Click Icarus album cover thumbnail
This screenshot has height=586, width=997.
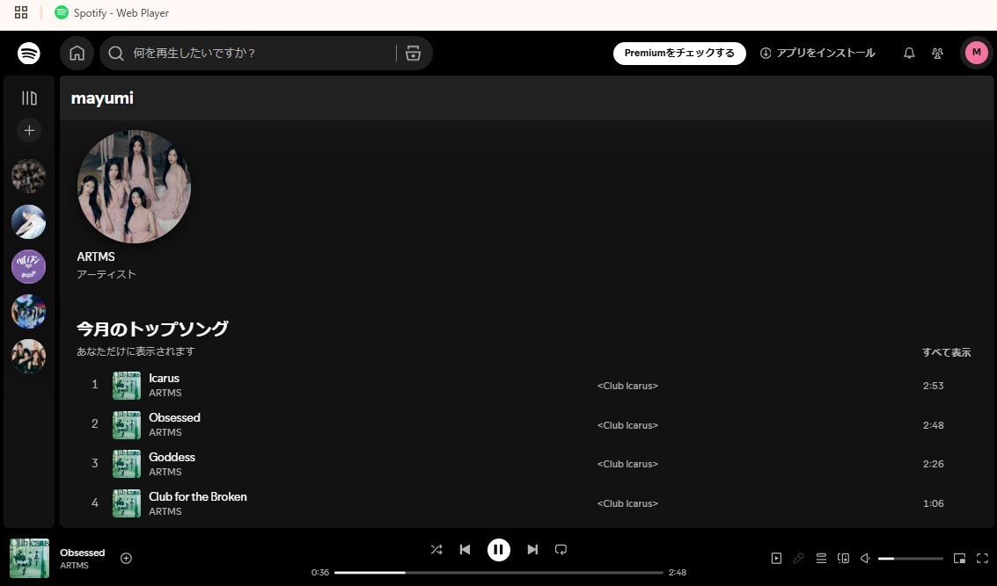coord(127,386)
